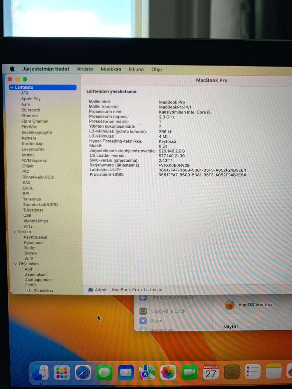Viewport: 292px width, 389px height.
Task: Collapse the Verkko section
Action: point(15,232)
